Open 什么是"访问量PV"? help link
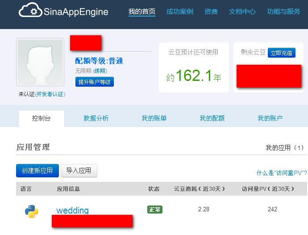 click(282, 173)
